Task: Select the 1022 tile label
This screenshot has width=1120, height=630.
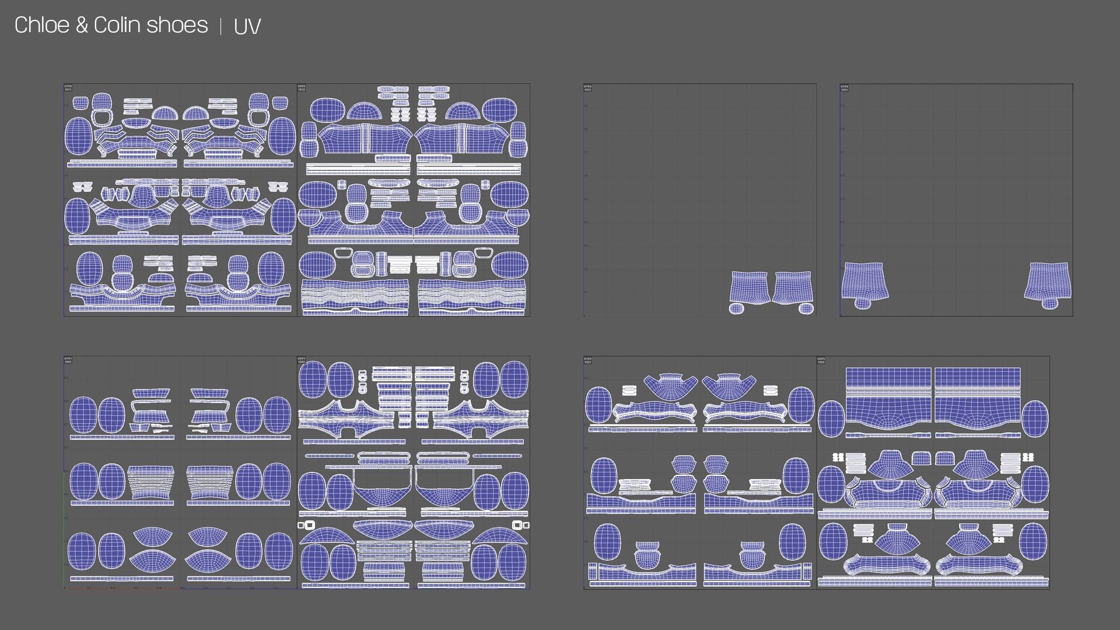Action: tap(821, 360)
